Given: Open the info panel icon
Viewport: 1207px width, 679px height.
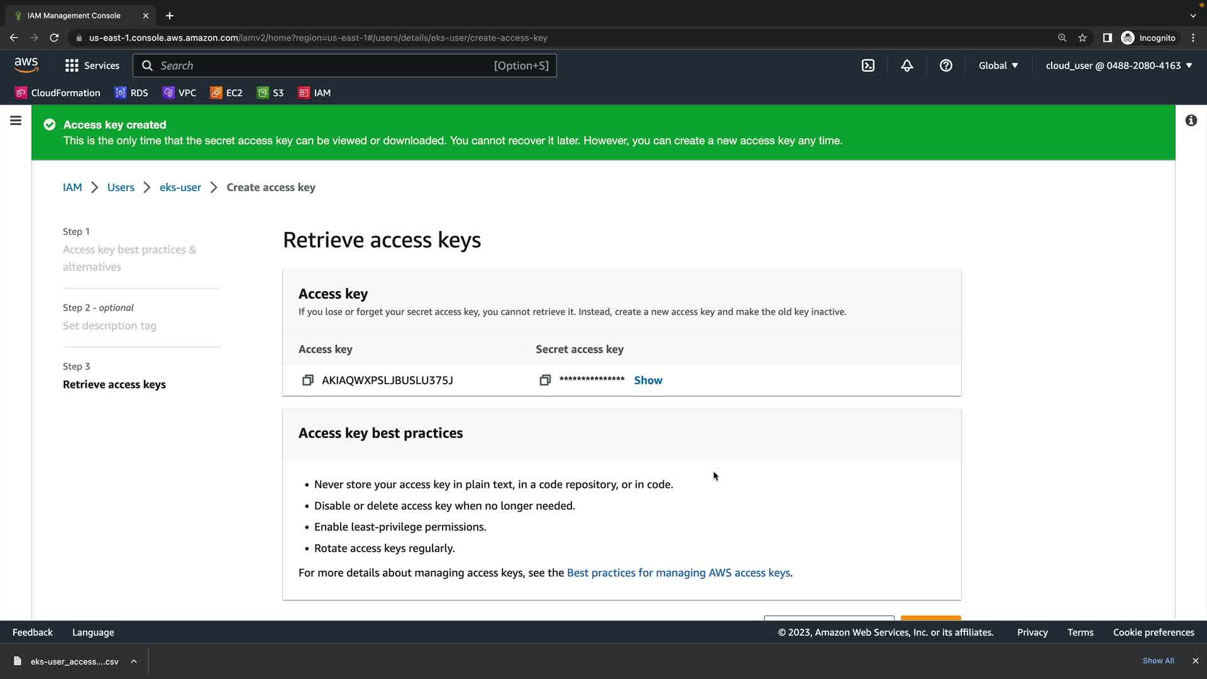Looking at the screenshot, I should click(x=1191, y=121).
